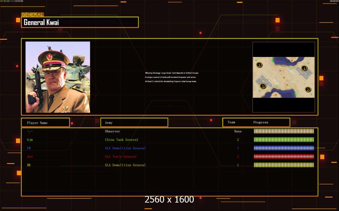Click the China Tank General army entry
339x211 pixels.
[121, 140]
